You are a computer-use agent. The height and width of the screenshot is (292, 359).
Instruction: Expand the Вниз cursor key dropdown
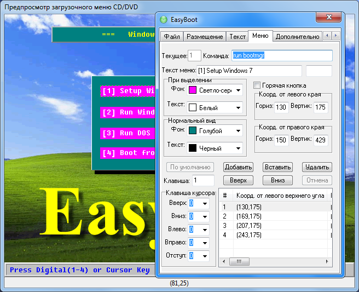[205, 216]
